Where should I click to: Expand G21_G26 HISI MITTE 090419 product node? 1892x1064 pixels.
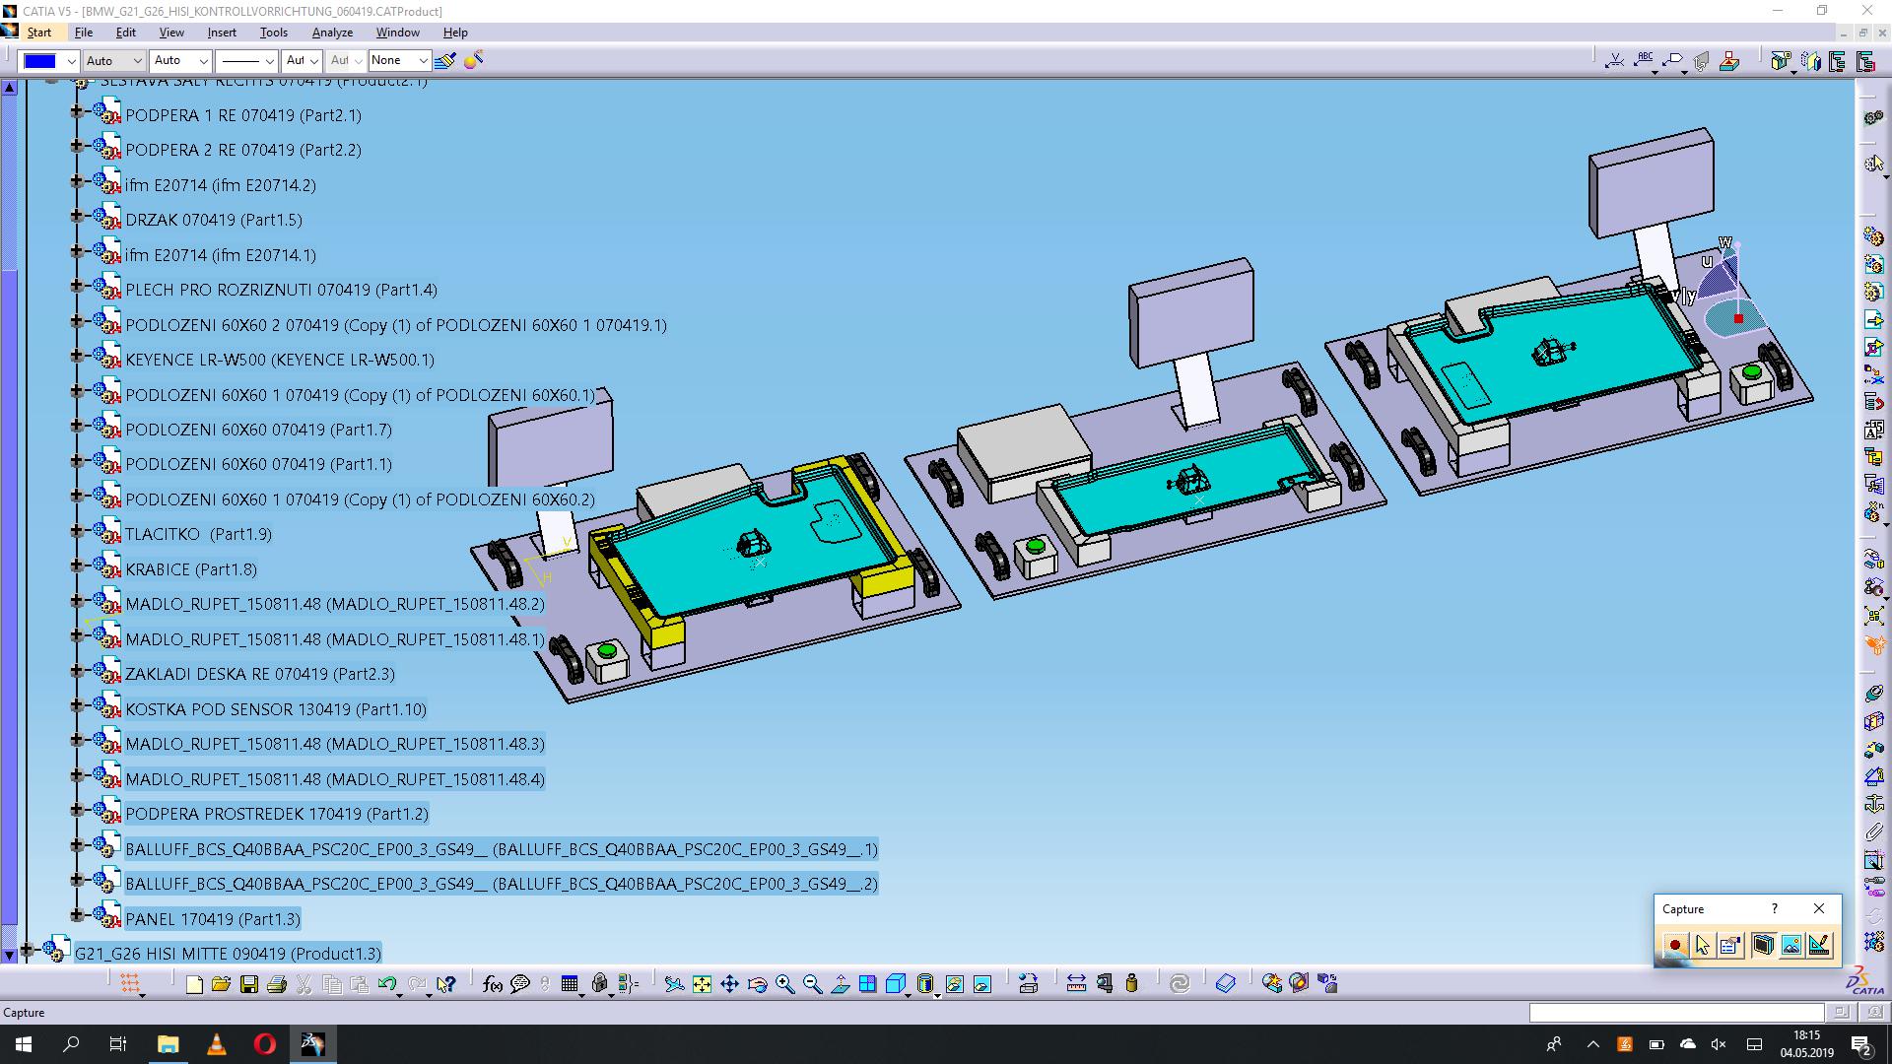(28, 951)
